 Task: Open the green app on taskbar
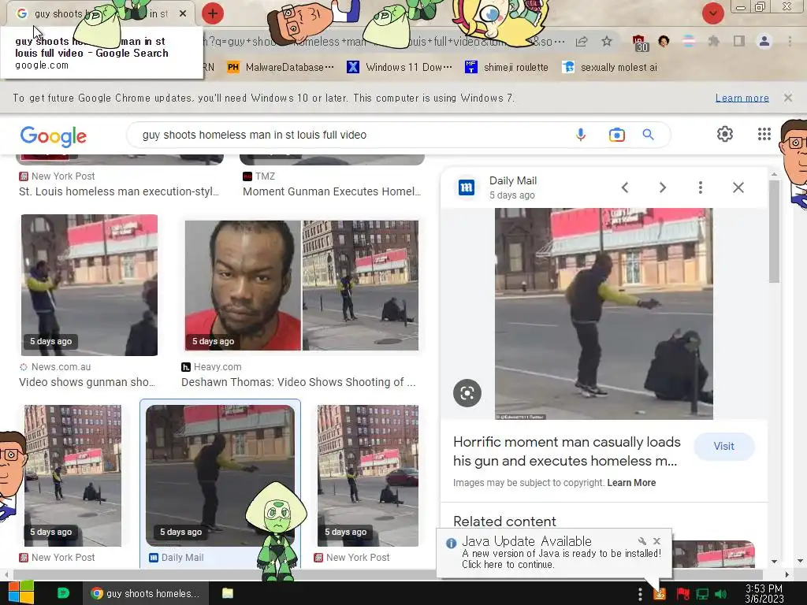[63, 593]
